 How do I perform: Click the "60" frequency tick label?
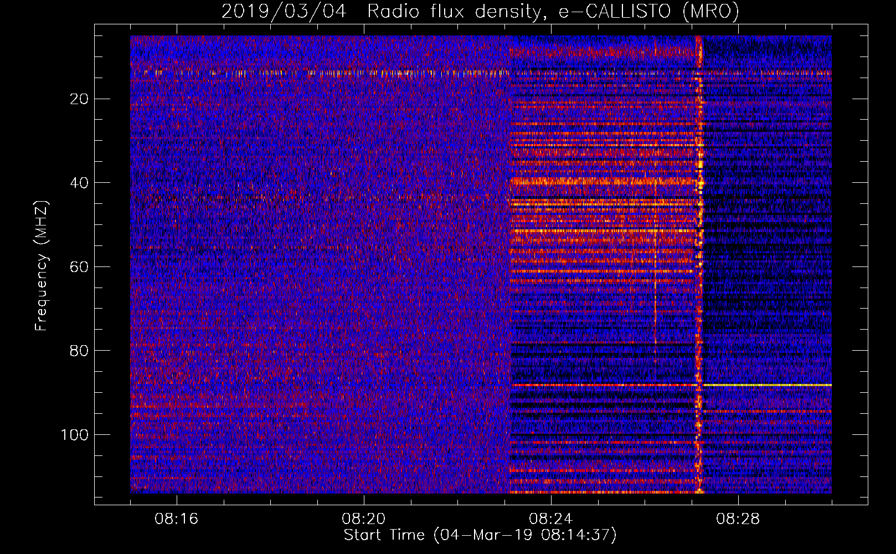coord(80,266)
